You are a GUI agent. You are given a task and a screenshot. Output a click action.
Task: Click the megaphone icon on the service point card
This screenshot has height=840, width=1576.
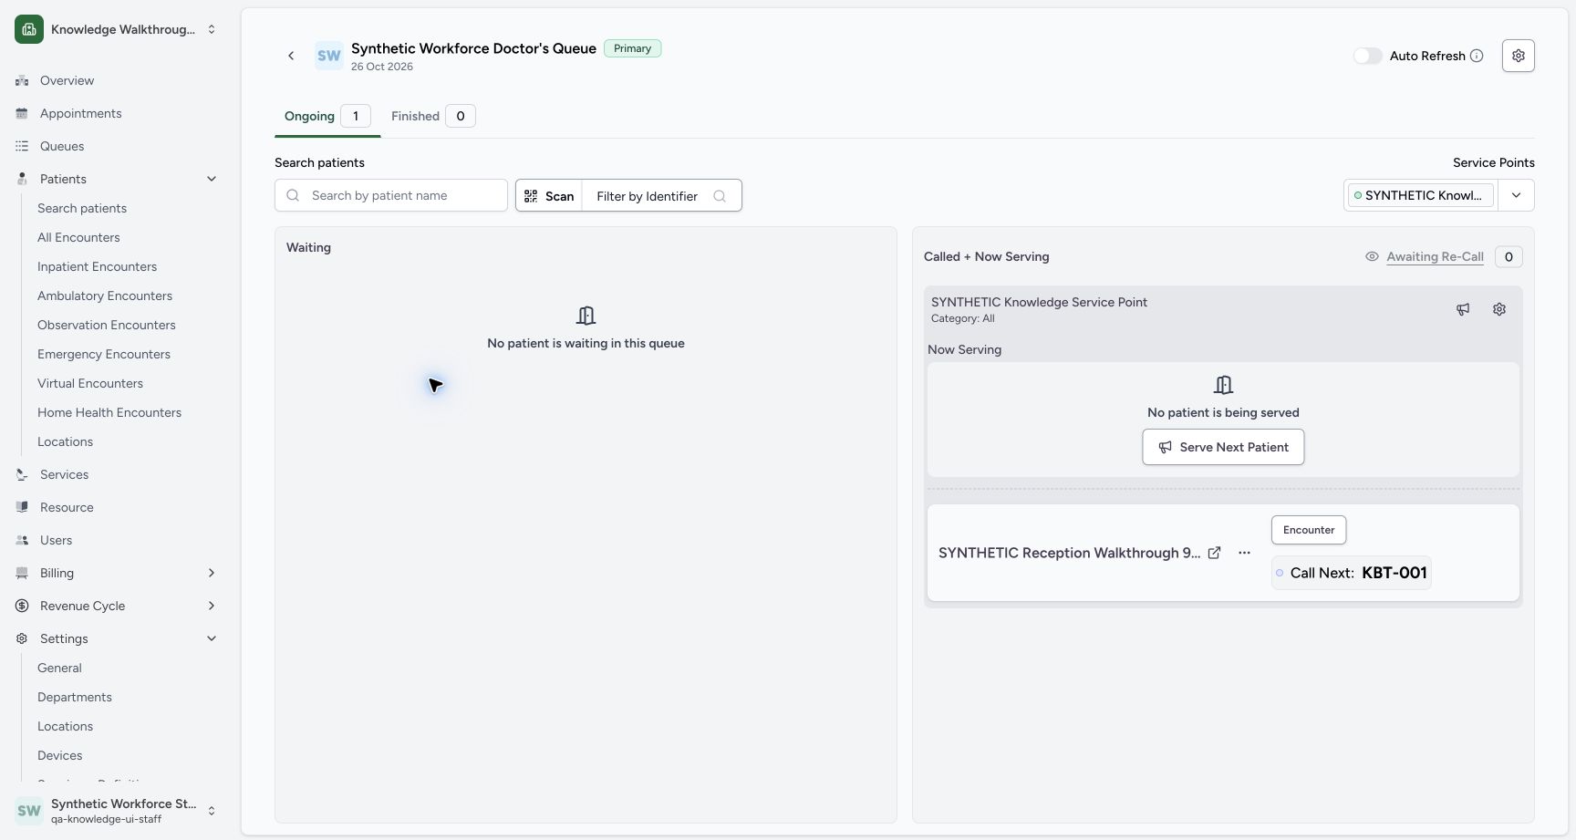tap(1463, 309)
